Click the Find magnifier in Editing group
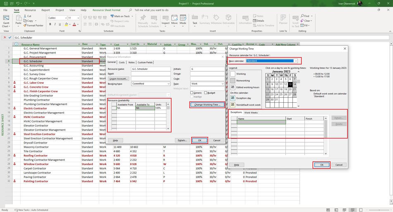This screenshot has height=212, width=393. [x=302, y=16]
